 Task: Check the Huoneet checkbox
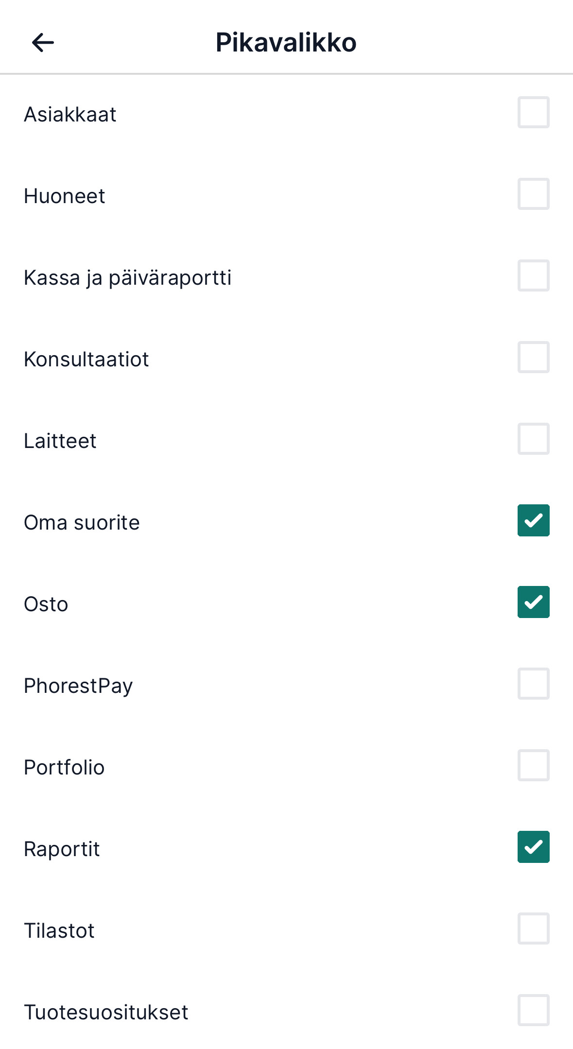pyautogui.click(x=533, y=194)
